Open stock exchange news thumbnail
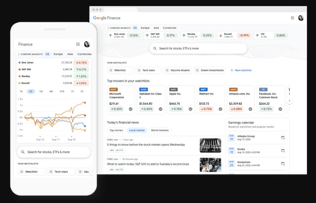 [x=210, y=145]
